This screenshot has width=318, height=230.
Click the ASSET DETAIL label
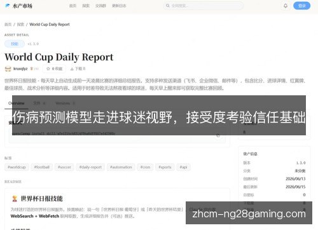[x=17, y=35]
